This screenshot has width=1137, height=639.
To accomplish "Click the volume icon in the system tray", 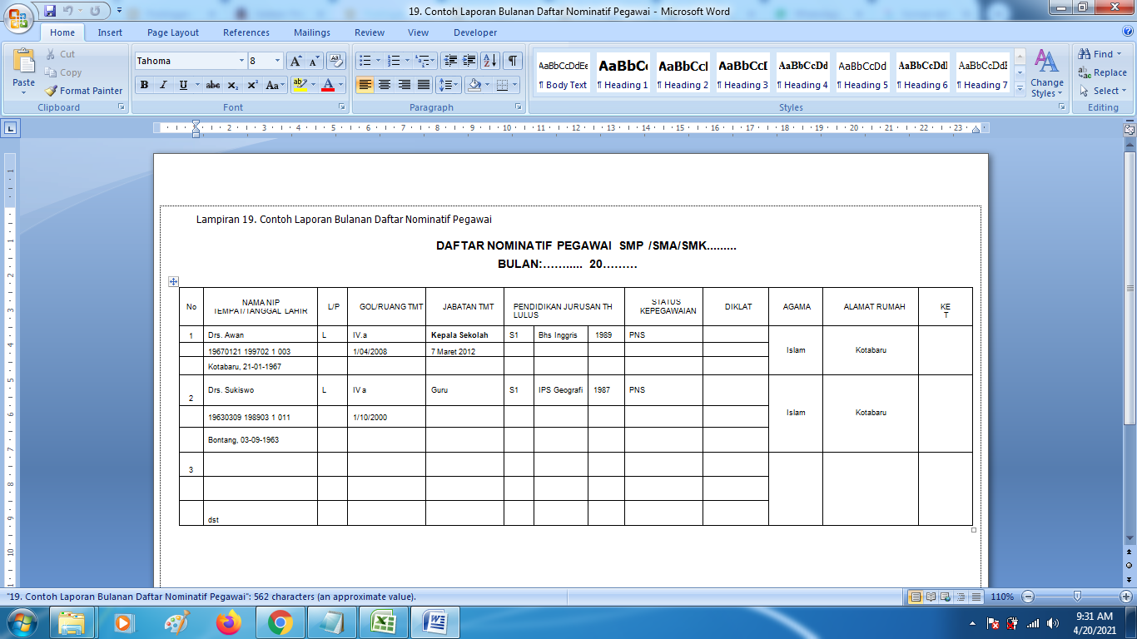I will 1051,623.
